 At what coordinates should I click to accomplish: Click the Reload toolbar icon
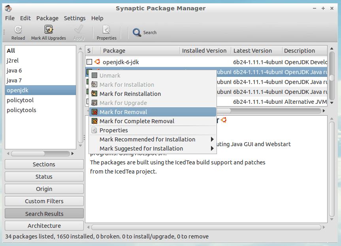pyautogui.click(x=18, y=29)
